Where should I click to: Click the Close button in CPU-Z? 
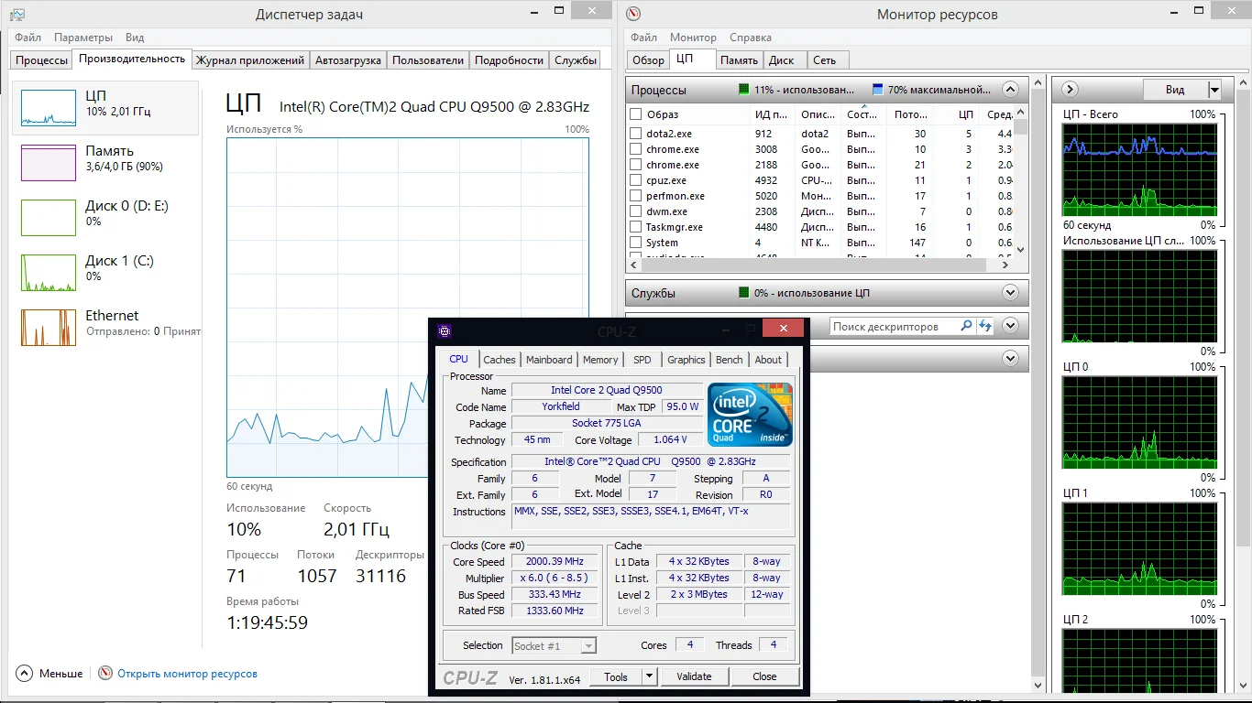(x=764, y=676)
